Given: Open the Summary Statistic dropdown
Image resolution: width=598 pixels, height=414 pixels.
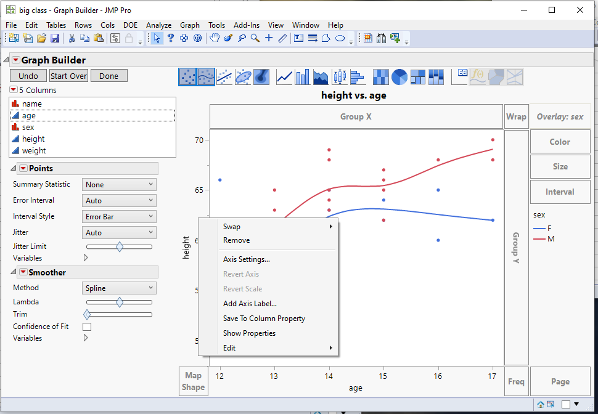Looking at the screenshot, I should tap(118, 184).
